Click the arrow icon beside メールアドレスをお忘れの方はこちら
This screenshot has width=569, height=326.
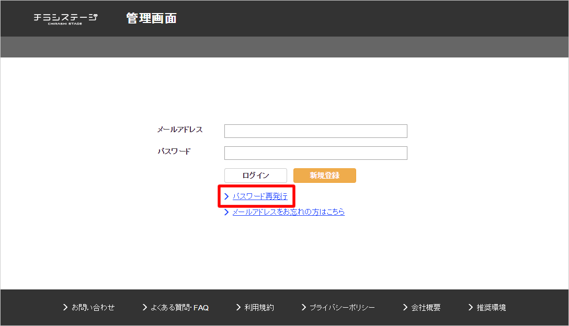(x=226, y=212)
